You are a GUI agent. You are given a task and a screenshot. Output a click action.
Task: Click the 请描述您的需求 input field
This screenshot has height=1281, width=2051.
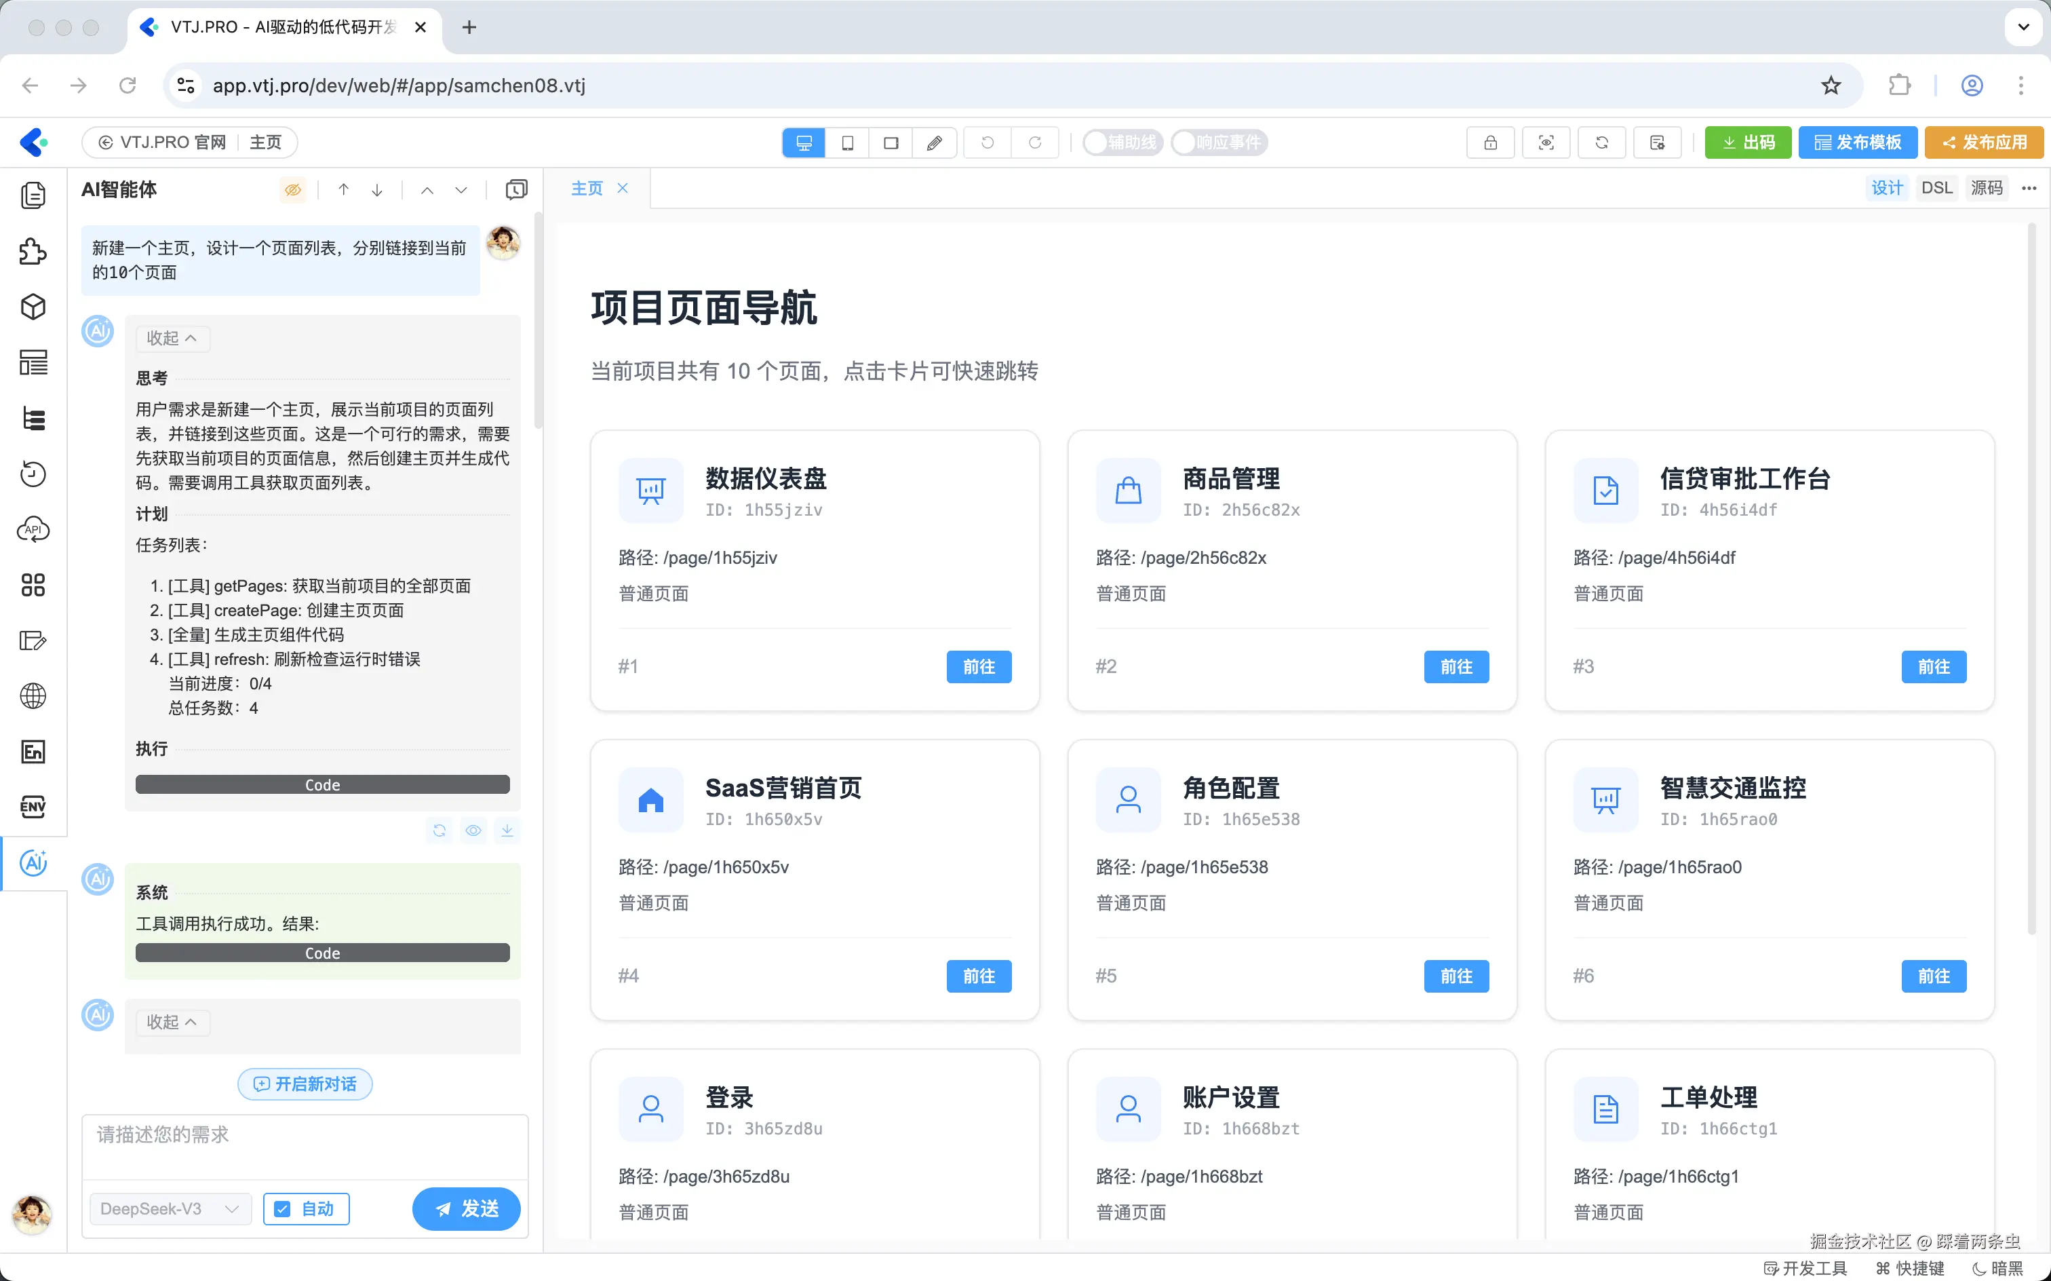pyautogui.click(x=305, y=1145)
